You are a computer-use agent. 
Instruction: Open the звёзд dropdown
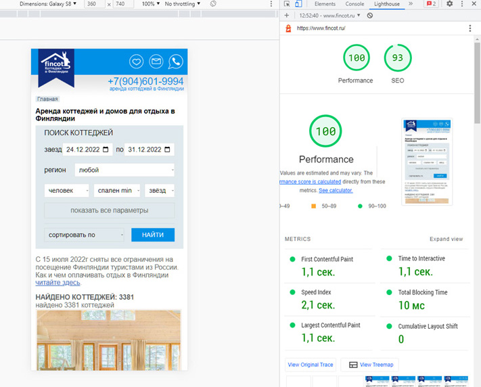(x=160, y=191)
